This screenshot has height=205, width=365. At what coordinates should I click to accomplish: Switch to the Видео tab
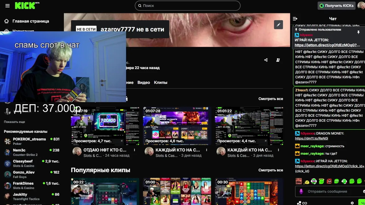144,82
